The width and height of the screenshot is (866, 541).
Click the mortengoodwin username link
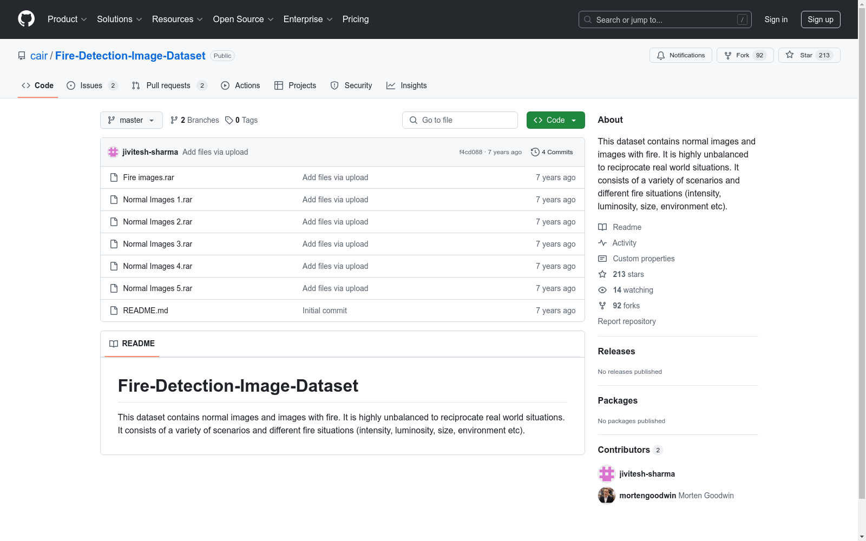[648, 496]
